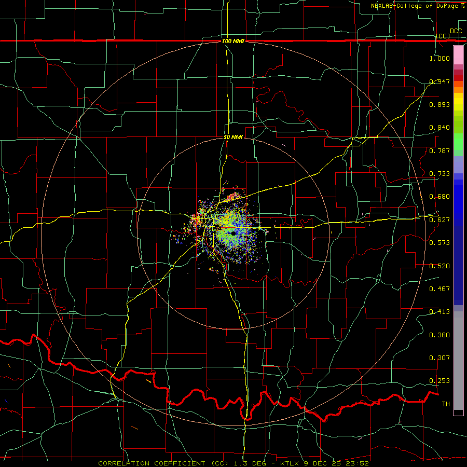Click the 0.520 legend value
The height and width of the screenshot is (467, 467).
439,266
